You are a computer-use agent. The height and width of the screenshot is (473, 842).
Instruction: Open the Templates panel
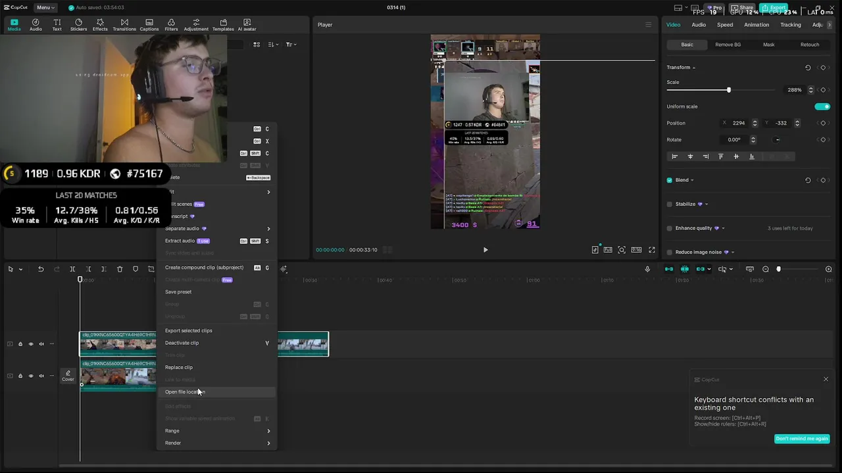tap(223, 25)
